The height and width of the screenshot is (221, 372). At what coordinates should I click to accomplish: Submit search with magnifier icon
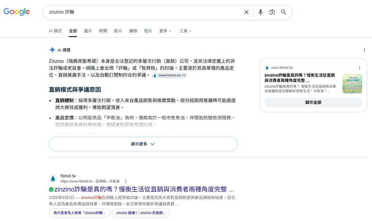click(283, 12)
